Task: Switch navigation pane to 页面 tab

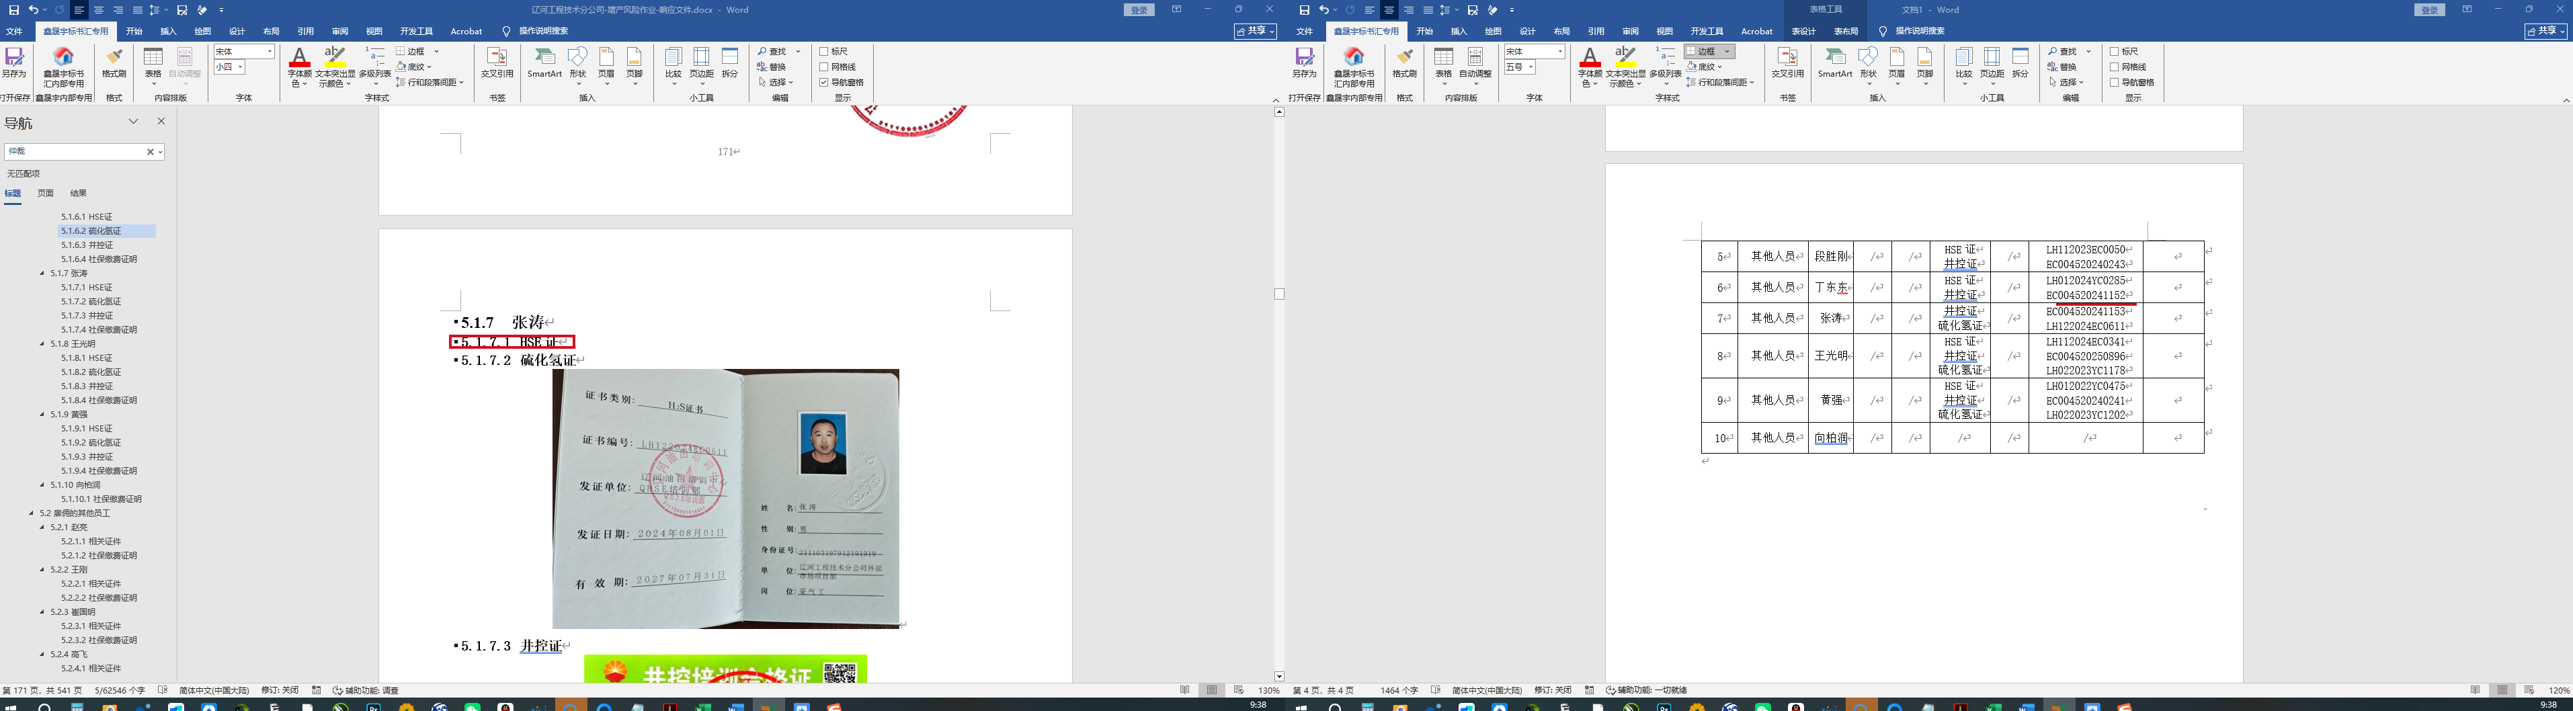Action: tap(45, 194)
